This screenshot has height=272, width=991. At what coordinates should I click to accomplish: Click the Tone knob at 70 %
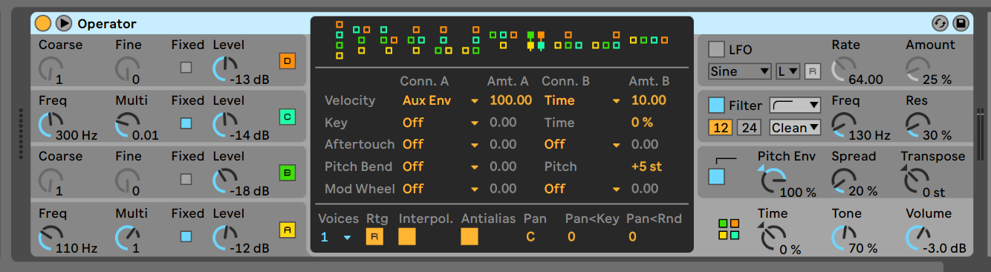843,238
